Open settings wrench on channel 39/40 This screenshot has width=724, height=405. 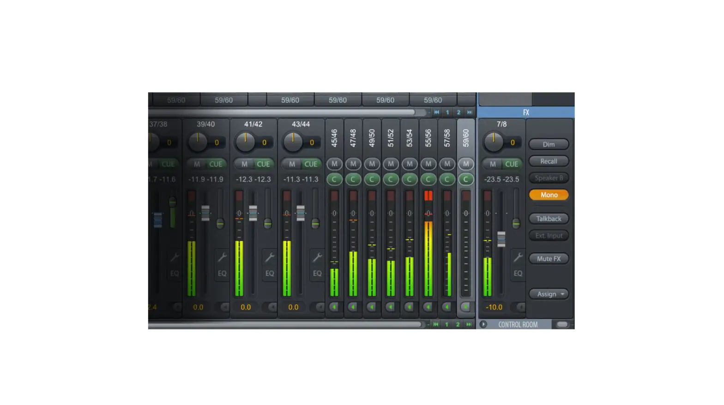(x=222, y=257)
